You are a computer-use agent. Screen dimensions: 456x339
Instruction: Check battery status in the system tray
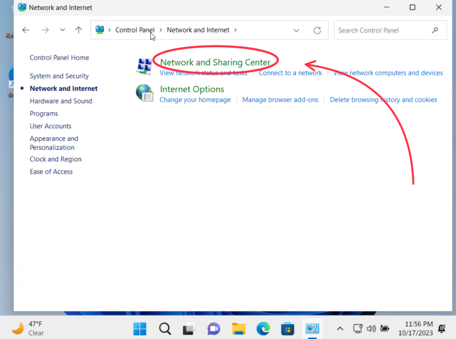point(385,329)
